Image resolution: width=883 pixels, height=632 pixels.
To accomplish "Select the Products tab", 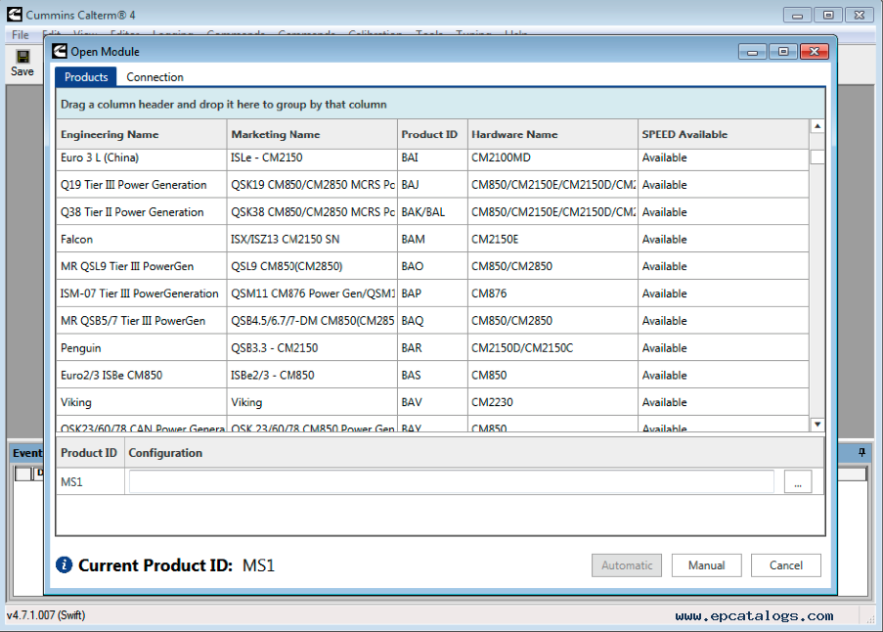I will click(x=86, y=77).
